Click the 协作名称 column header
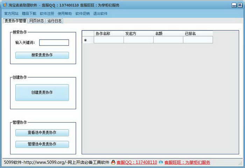The width and height of the screenshot is (245, 168). tap(109, 34)
